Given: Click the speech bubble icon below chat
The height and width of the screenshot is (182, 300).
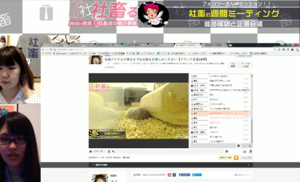Looking at the screenshot, I should [239, 146].
